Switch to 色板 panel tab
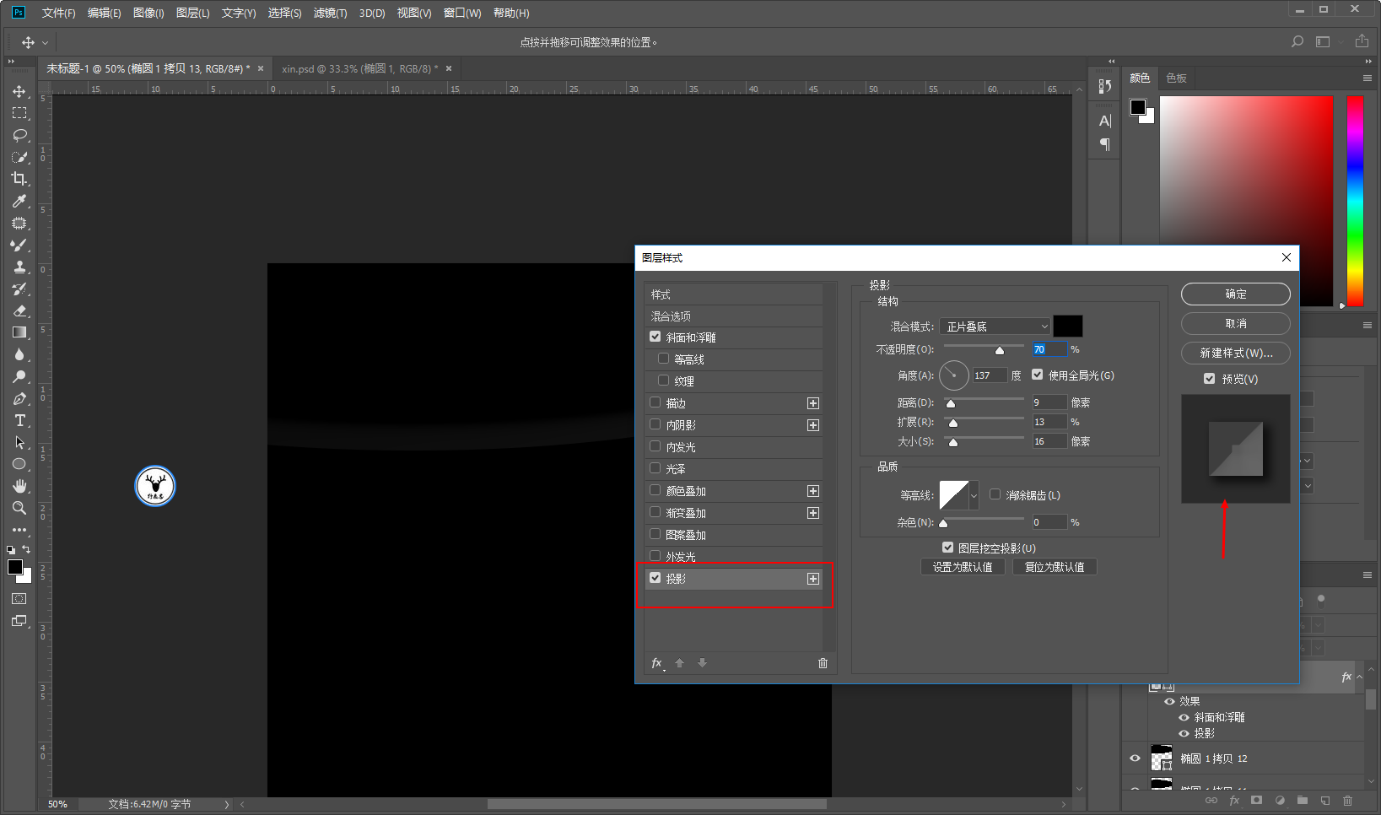This screenshot has height=815, width=1381. click(x=1176, y=78)
